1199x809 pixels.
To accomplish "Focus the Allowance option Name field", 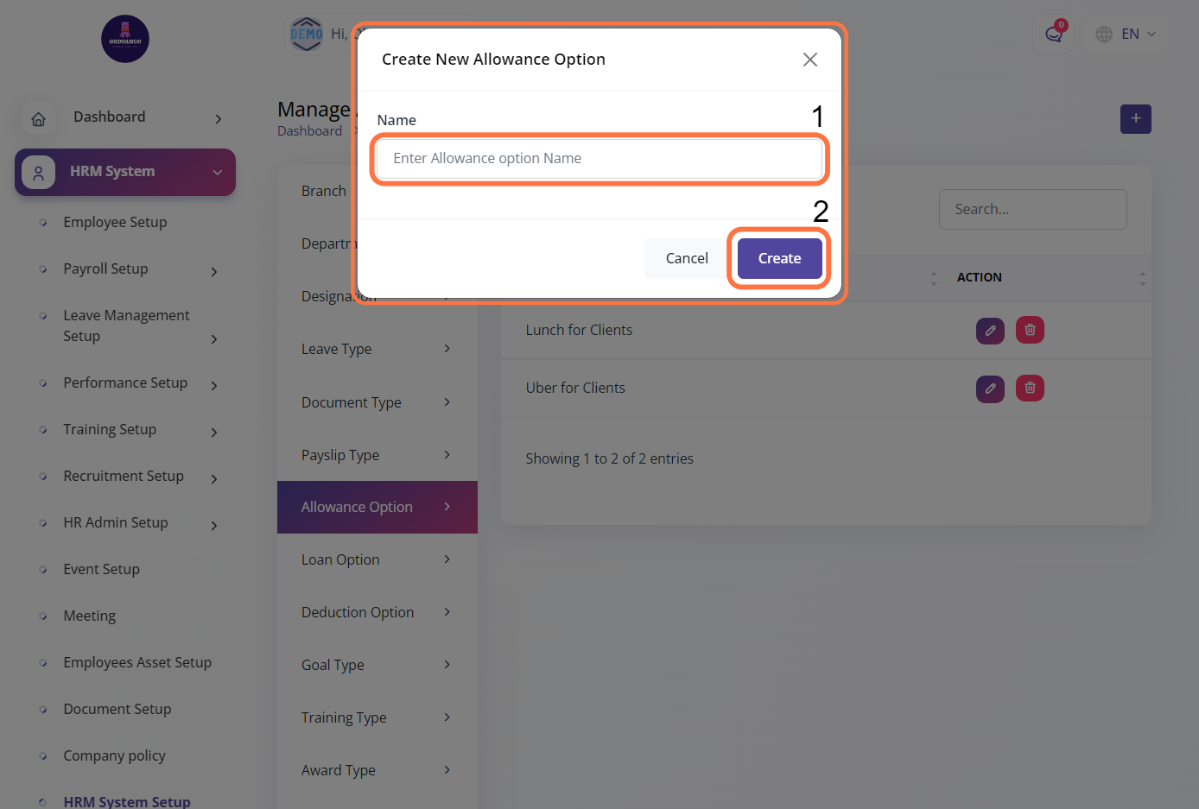I will pos(599,159).
